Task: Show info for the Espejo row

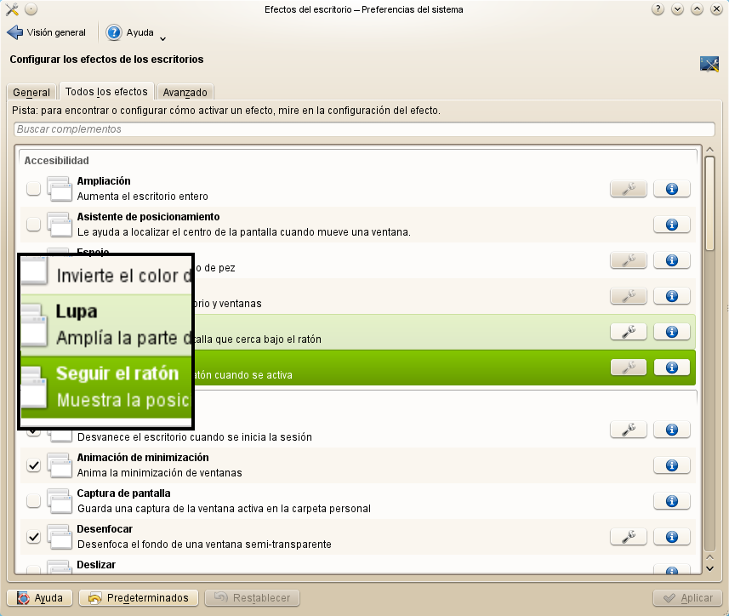Action: 671,260
